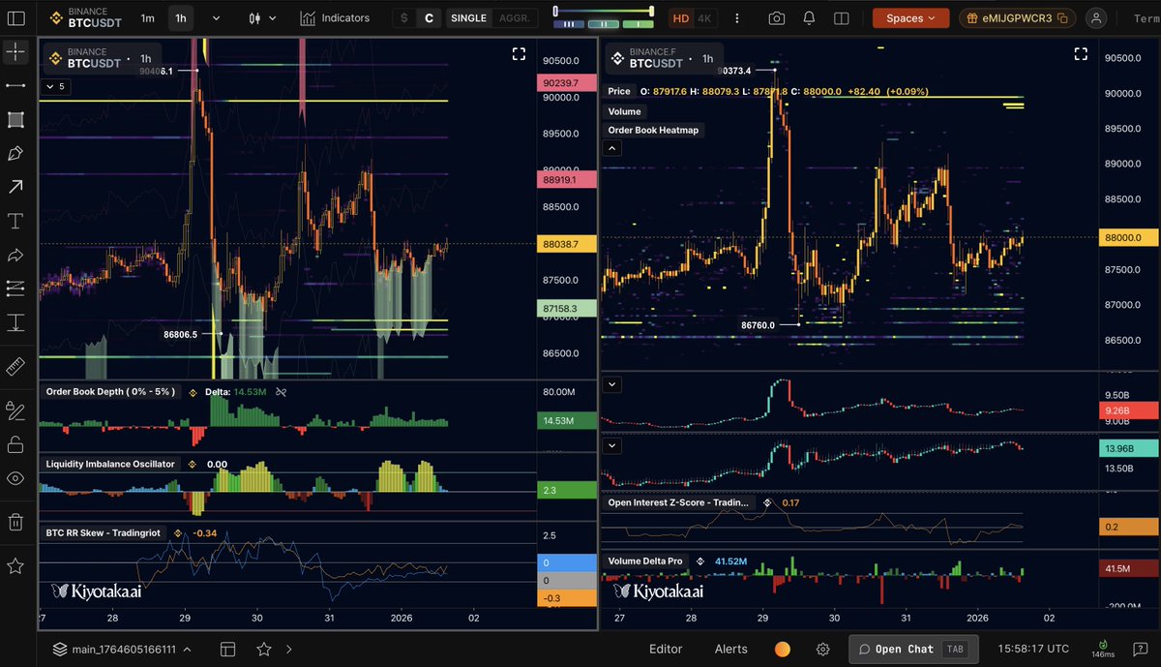This screenshot has width=1161, height=667.
Task: Select the horizontal line segment tool
Action: click(15, 85)
